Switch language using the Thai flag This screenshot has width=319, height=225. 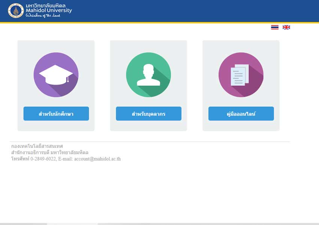(275, 27)
